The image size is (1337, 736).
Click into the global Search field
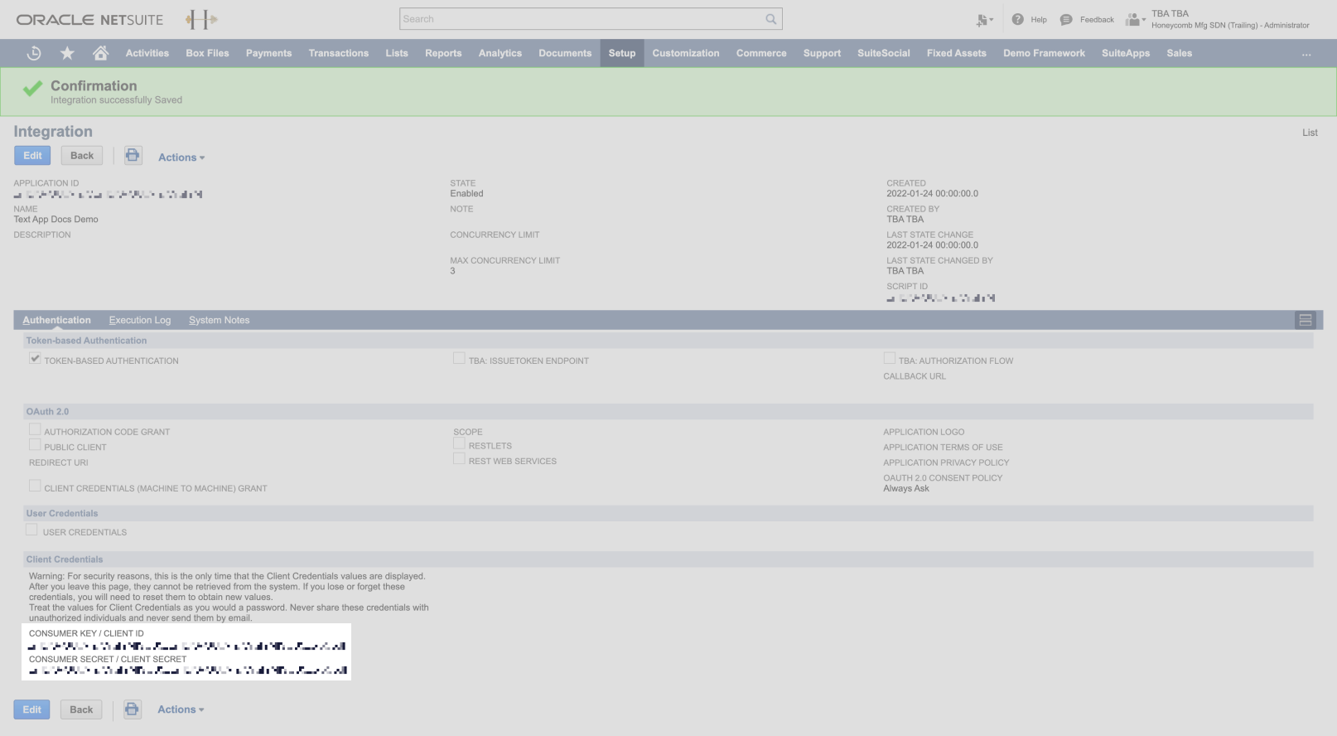coord(580,19)
